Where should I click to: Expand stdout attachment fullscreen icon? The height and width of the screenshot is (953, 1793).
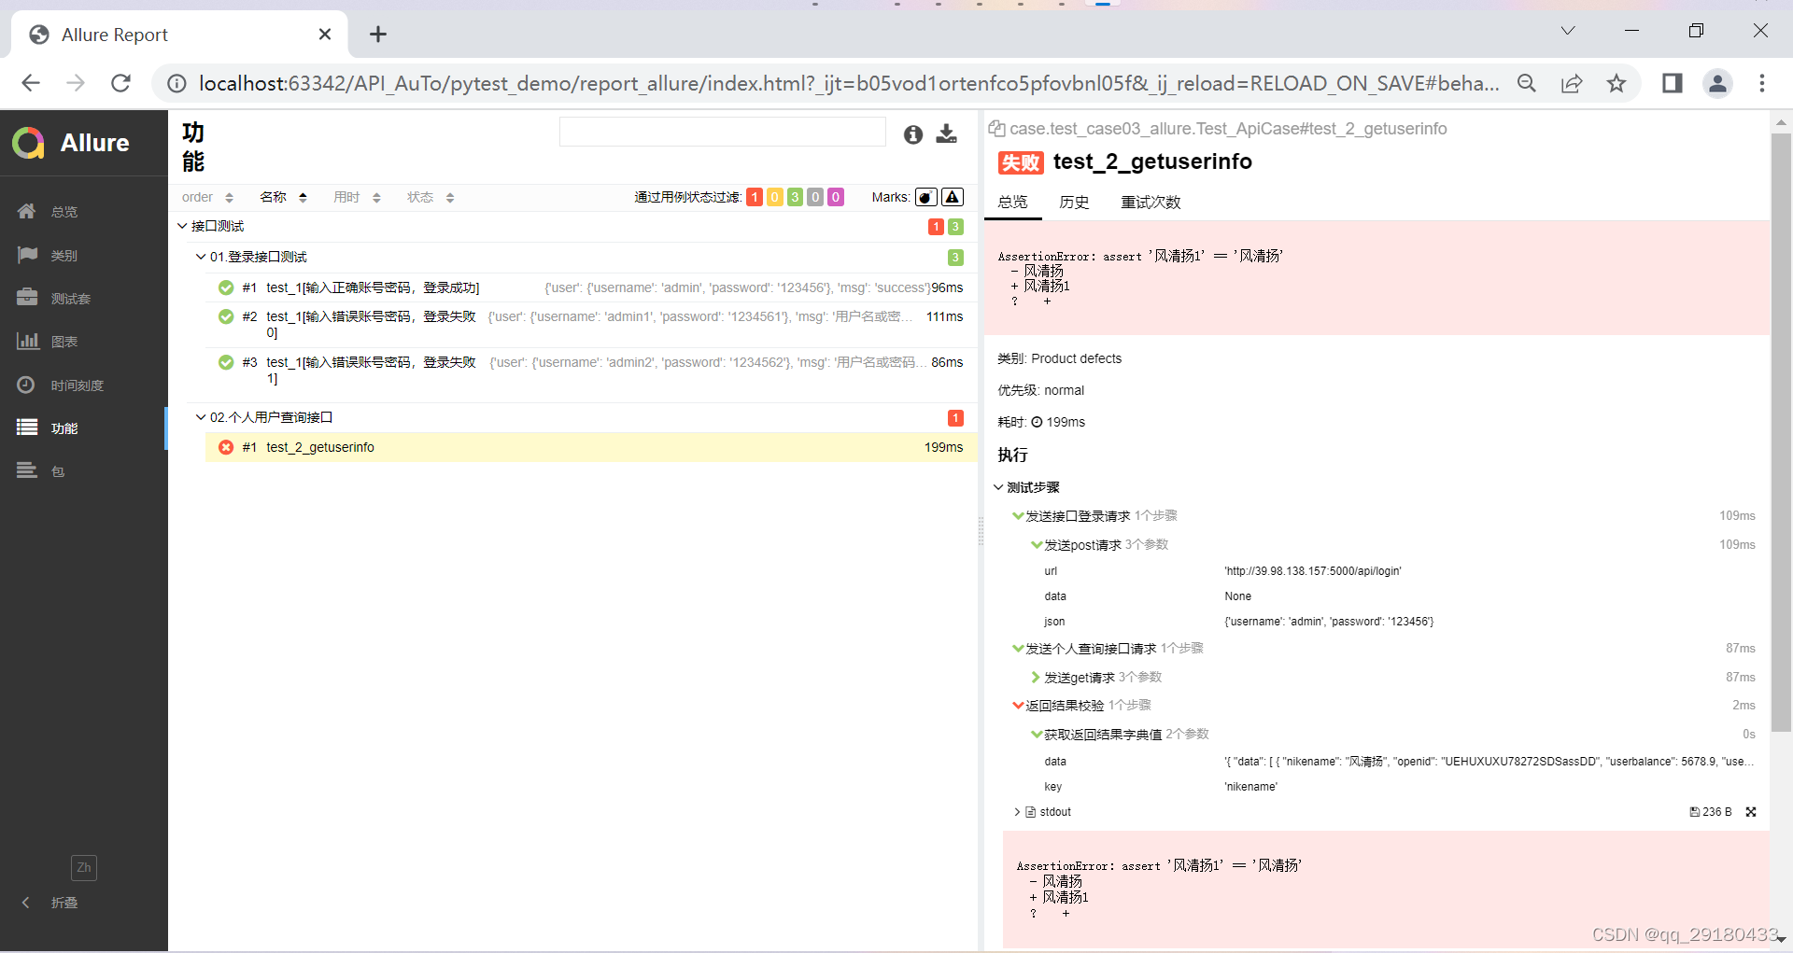coord(1751,812)
